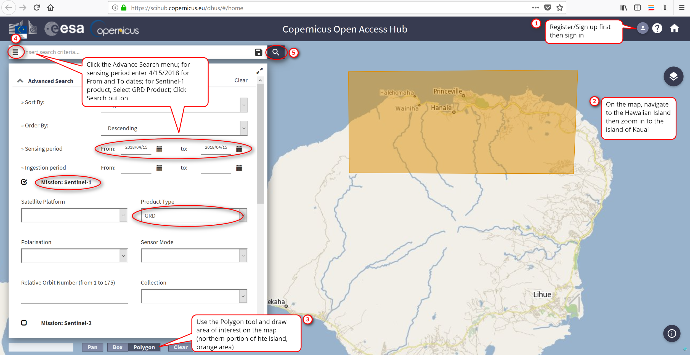Clear the advanced search filters link
The height and width of the screenshot is (355, 690).
click(x=241, y=80)
